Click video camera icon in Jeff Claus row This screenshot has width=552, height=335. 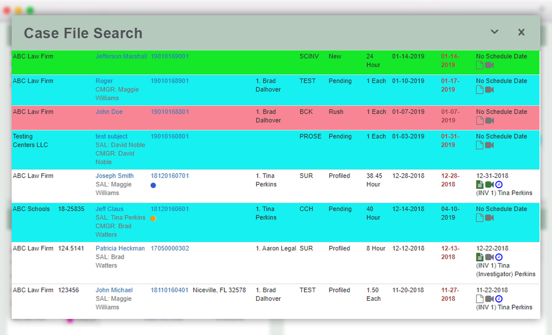pos(489,218)
